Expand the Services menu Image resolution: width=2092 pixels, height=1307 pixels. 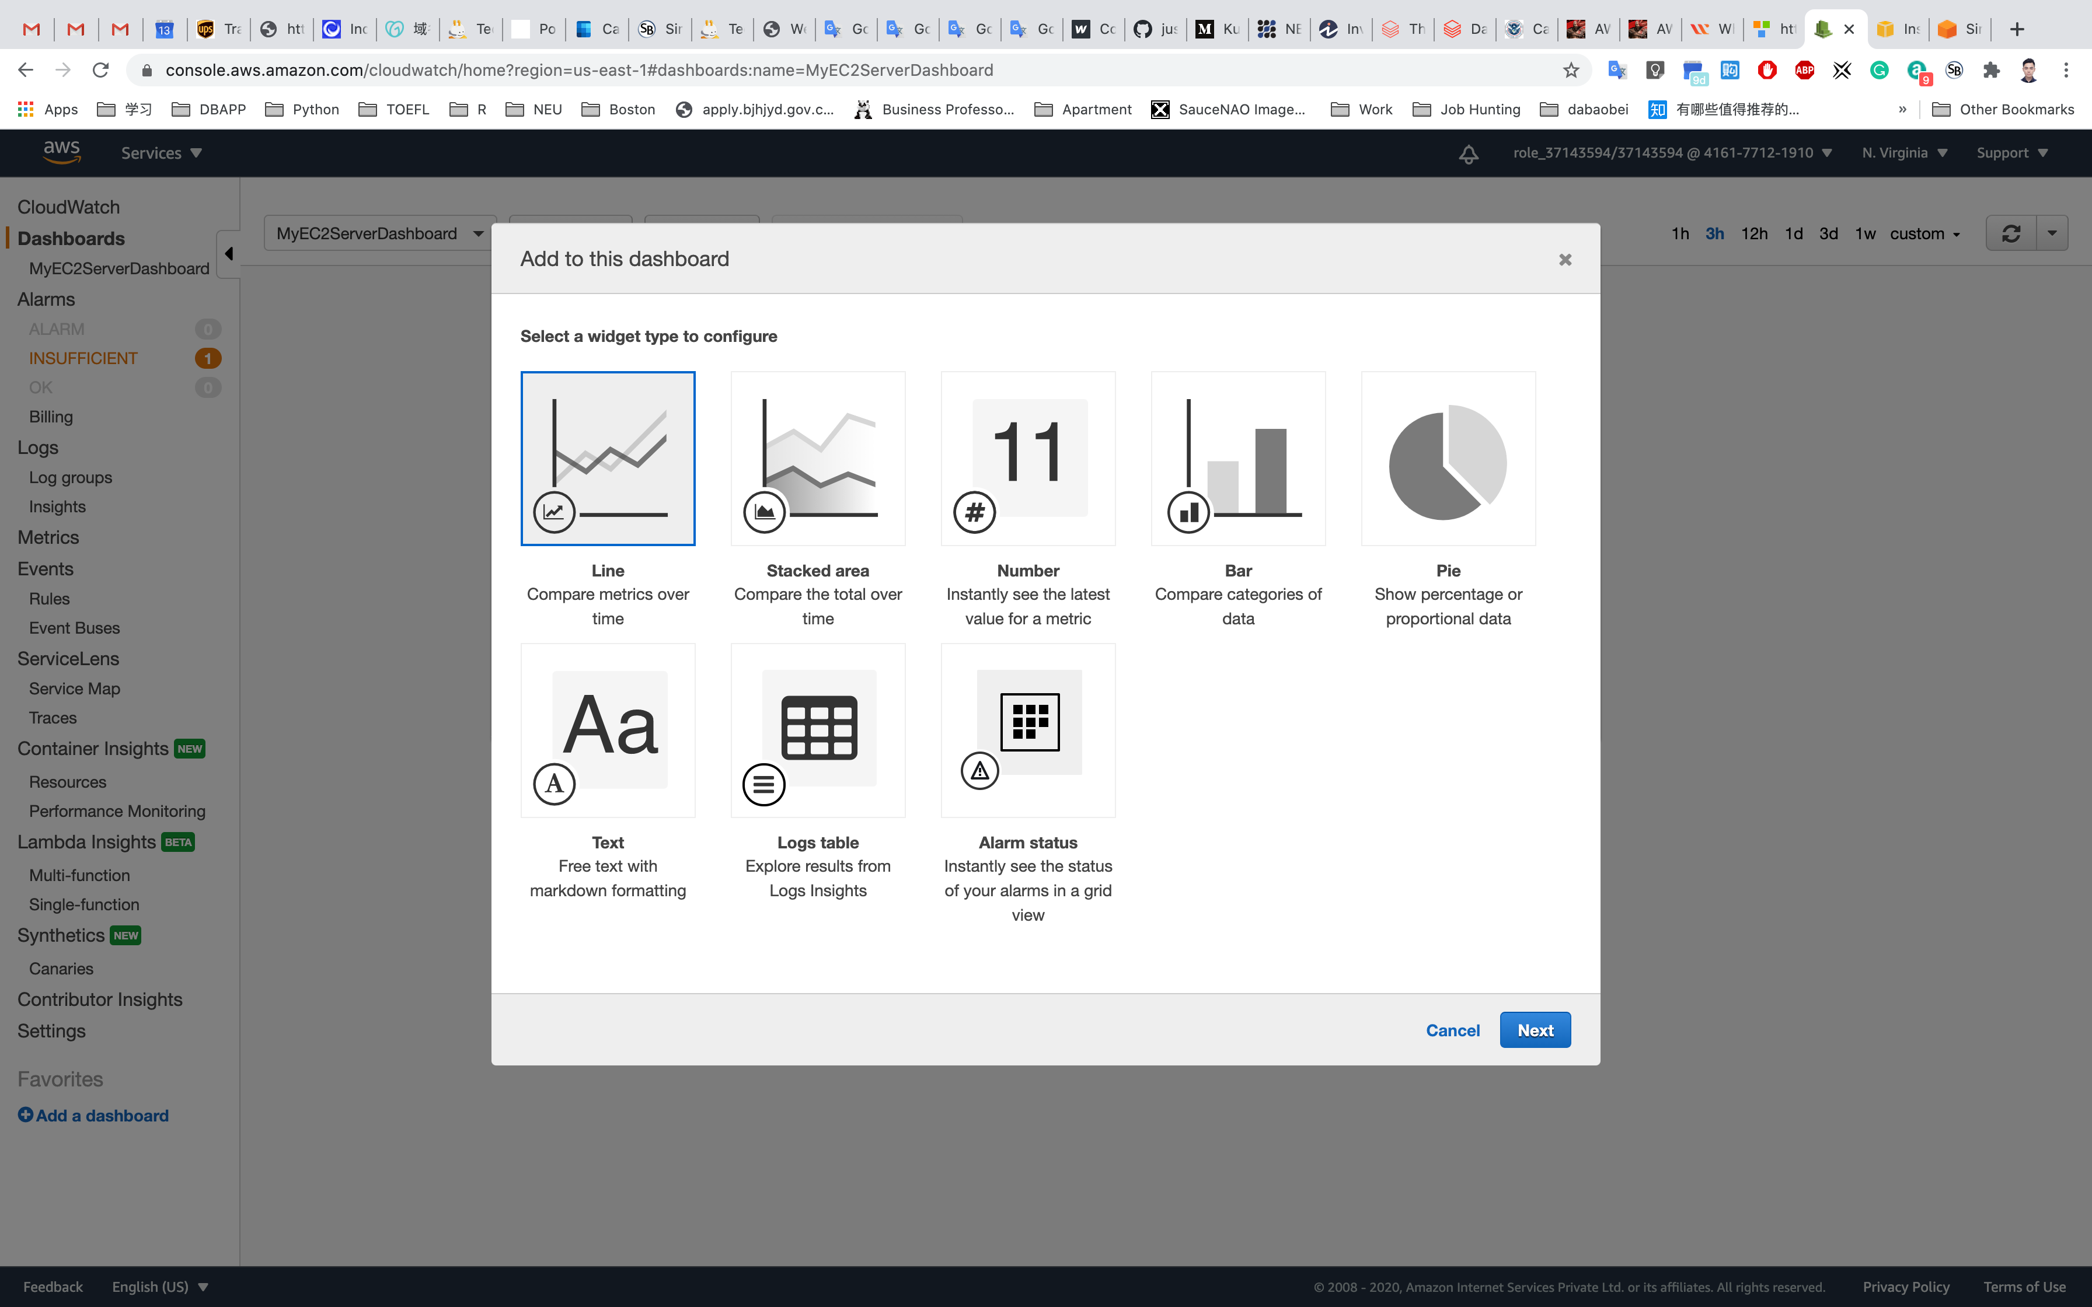162,153
